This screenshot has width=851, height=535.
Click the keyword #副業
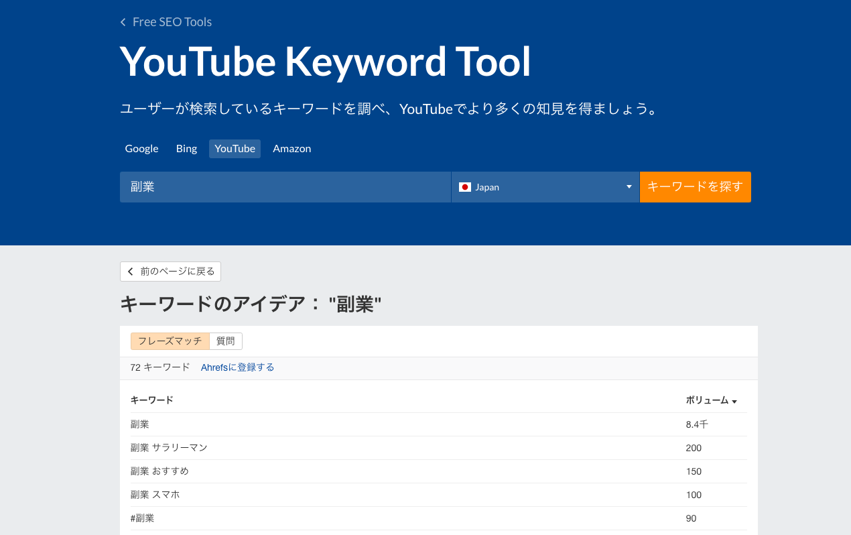click(x=142, y=518)
